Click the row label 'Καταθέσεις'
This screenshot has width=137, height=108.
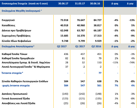(x=8, y=25)
